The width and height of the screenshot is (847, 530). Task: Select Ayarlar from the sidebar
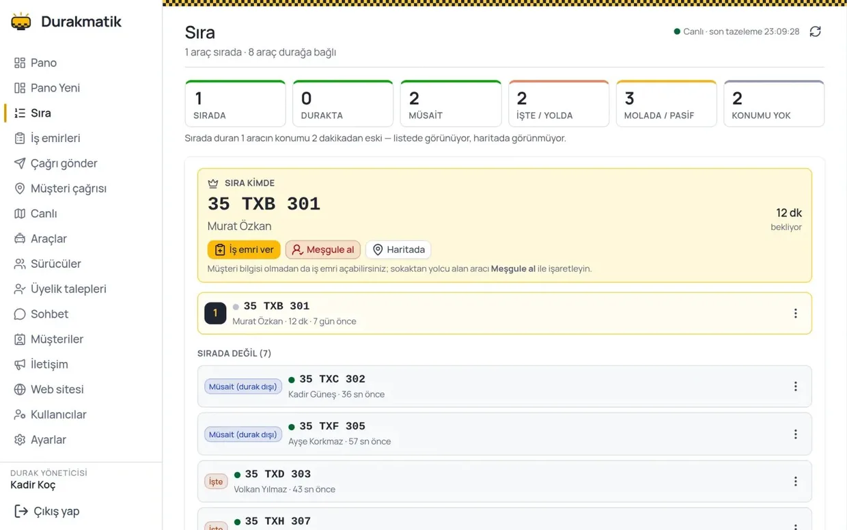click(x=81, y=440)
